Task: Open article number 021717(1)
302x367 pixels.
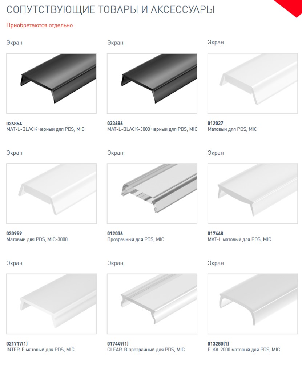Action: point(17,344)
